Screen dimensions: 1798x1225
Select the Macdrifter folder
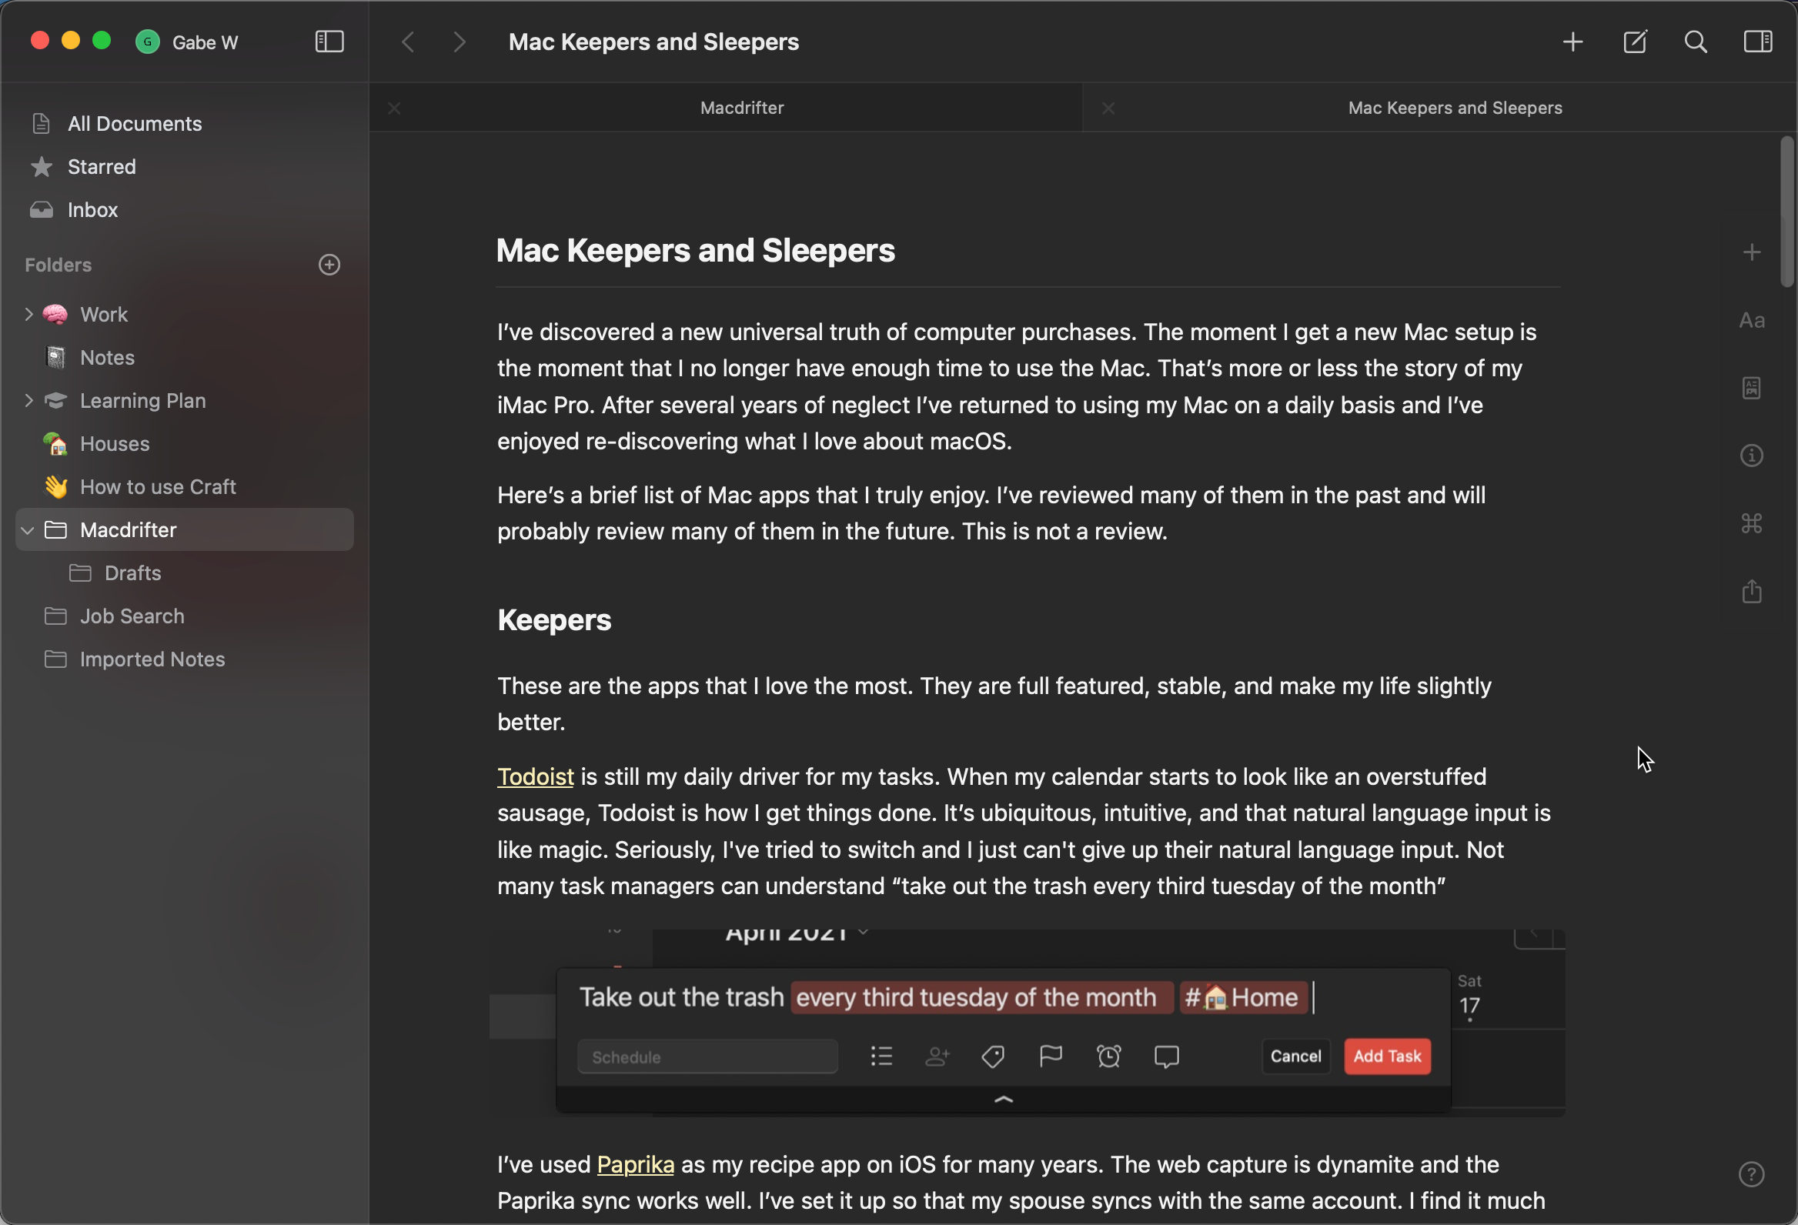[184, 529]
